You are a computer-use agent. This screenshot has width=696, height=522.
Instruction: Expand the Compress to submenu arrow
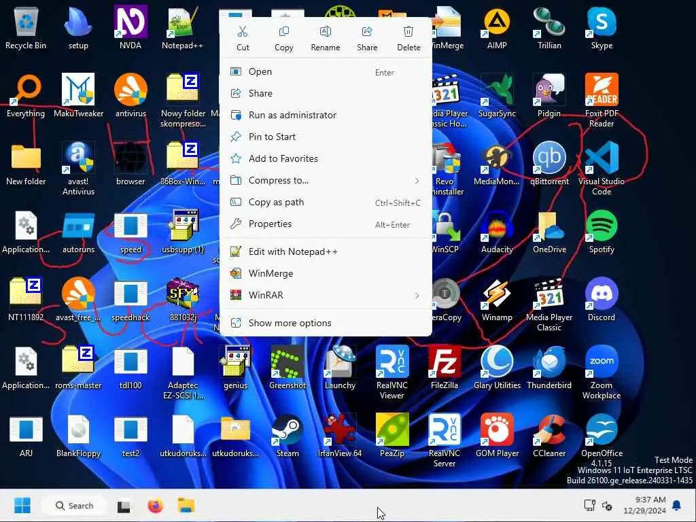[417, 181]
